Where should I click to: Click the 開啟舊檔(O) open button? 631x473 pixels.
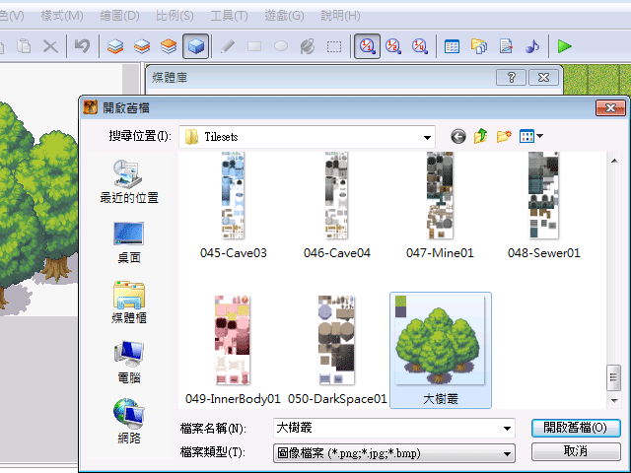point(576,428)
